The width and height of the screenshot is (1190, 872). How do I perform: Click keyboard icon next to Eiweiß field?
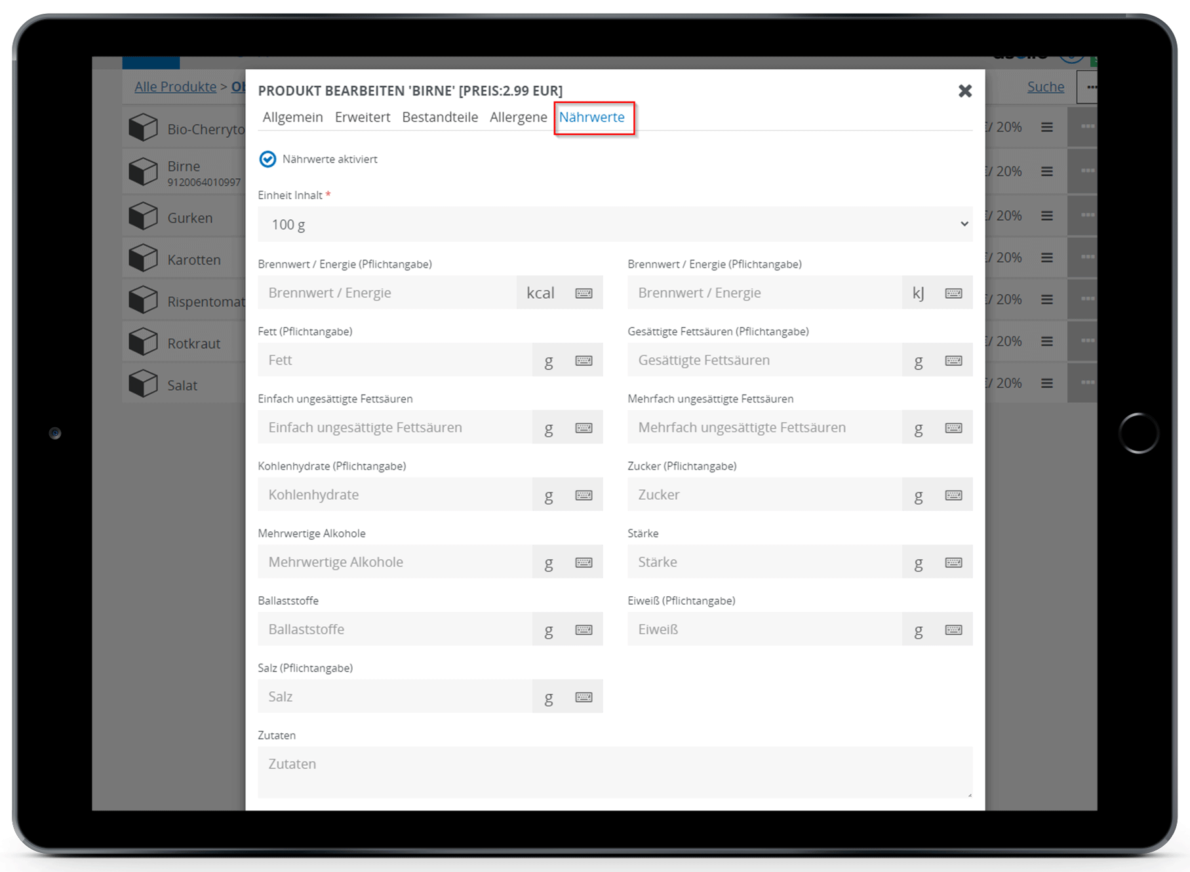(953, 630)
